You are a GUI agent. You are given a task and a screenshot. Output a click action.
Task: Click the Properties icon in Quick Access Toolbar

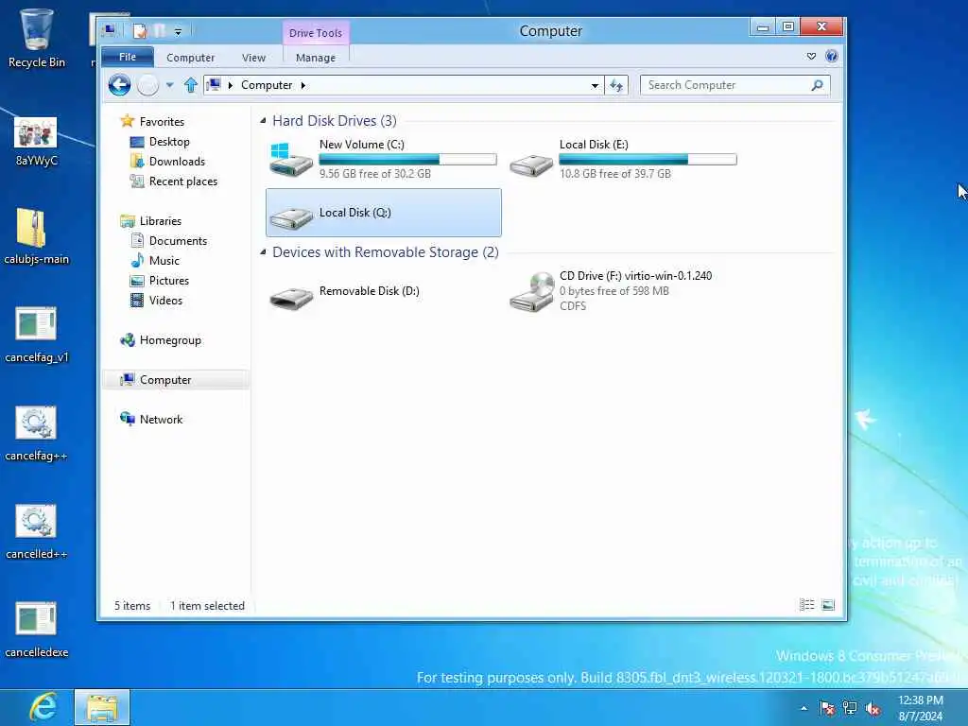(x=140, y=30)
